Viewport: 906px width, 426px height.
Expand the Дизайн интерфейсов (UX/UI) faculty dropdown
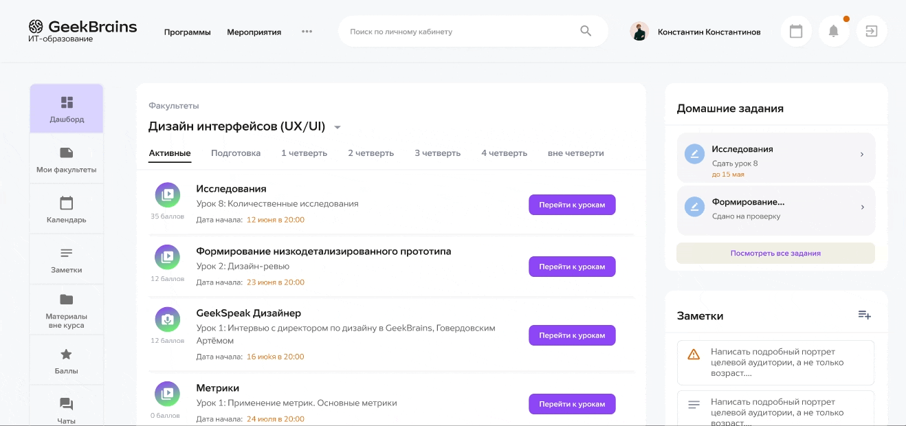tap(337, 126)
